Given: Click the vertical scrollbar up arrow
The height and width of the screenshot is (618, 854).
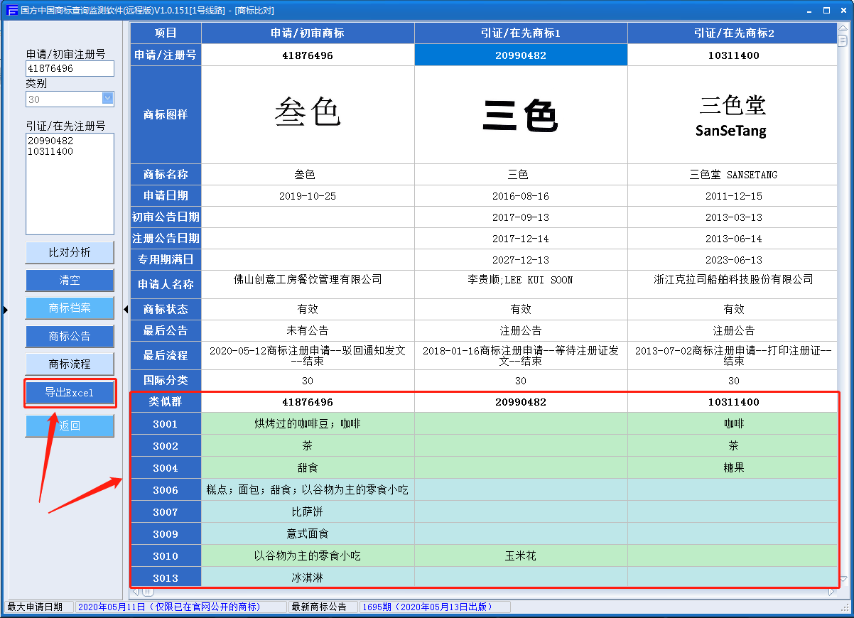Looking at the screenshot, I should pos(844,28).
